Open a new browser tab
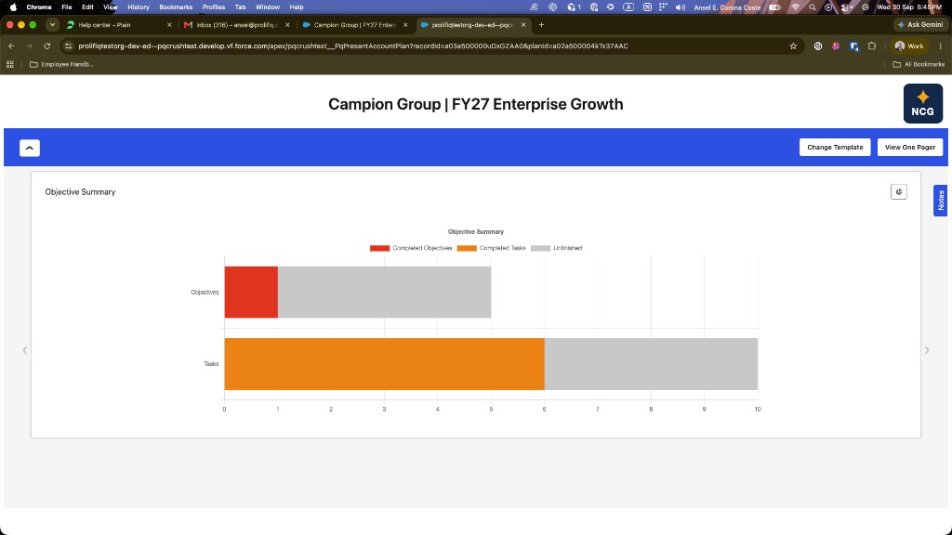952x535 pixels. (542, 25)
